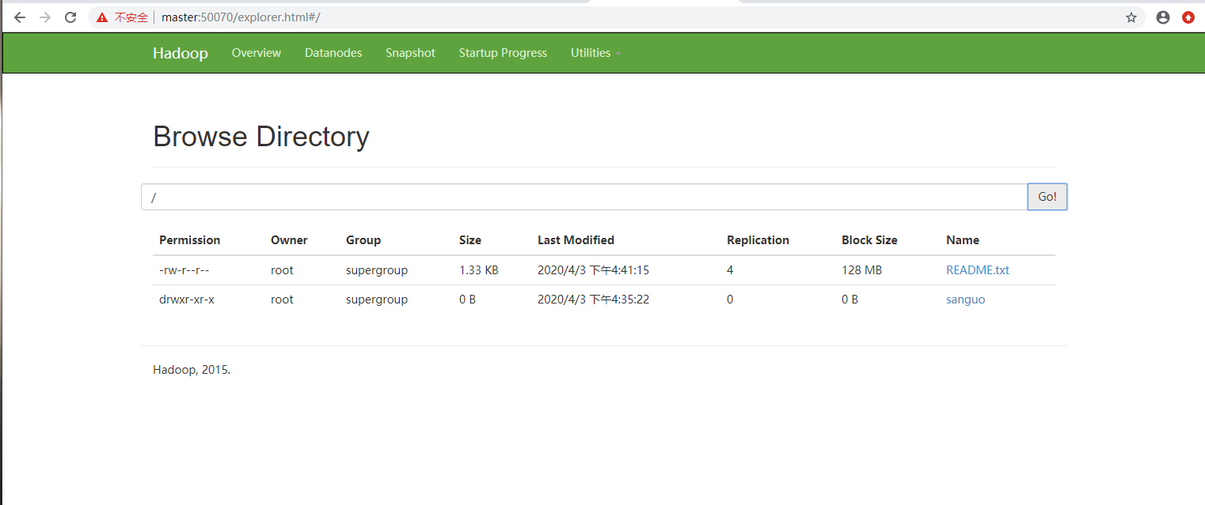Reload the page with the refresh icon
The width and height of the screenshot is (1205, 505).
(70, 17)
